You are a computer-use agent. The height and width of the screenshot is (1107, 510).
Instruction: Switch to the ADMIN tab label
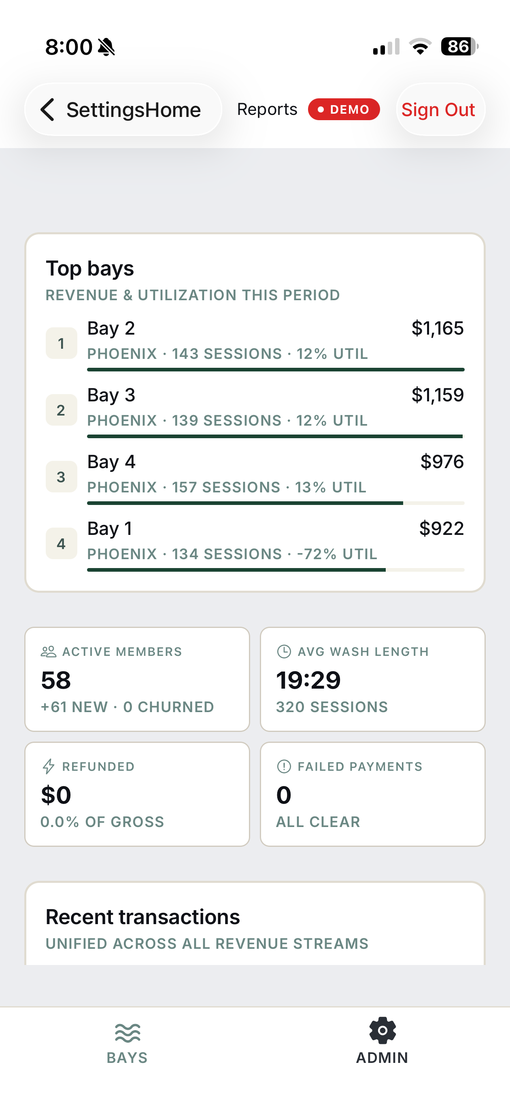[x=382, y=1057]
